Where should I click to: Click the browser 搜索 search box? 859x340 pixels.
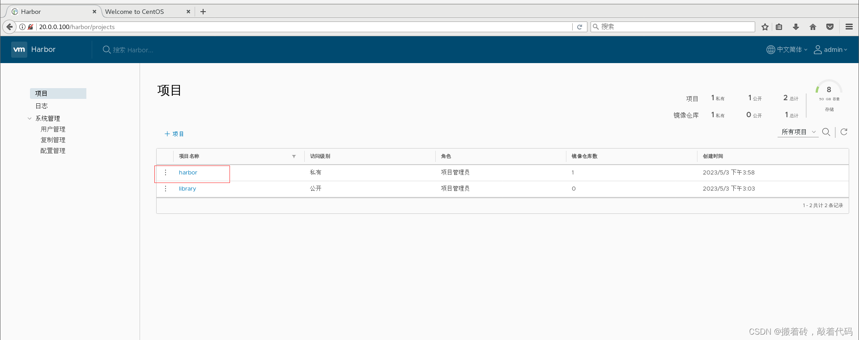pos(673,27)
